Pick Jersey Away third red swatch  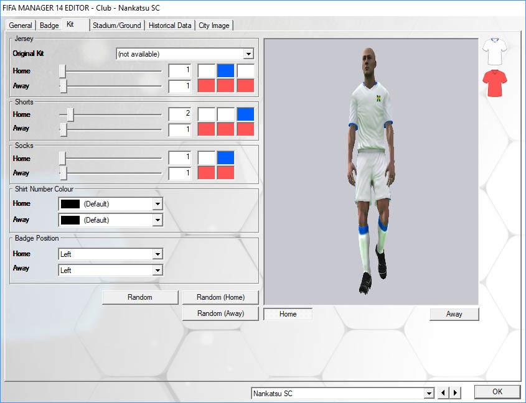(x=245, y=86)
